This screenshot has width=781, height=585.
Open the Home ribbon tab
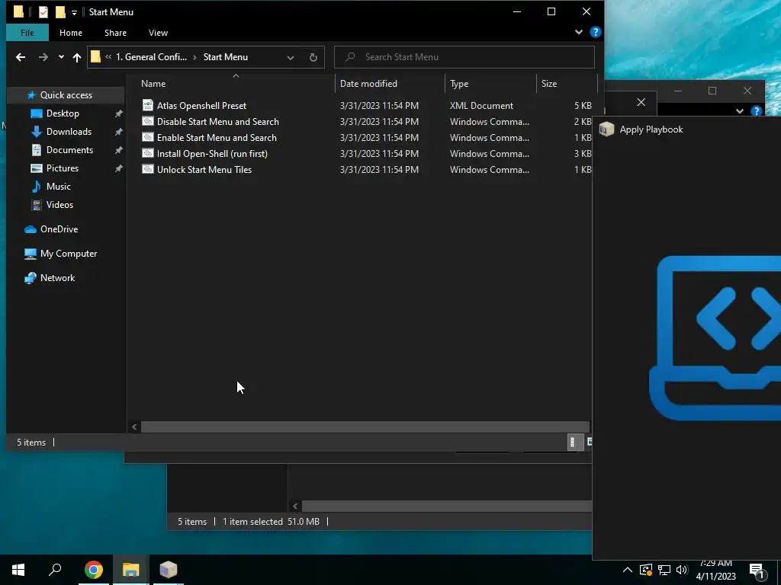click(71, 33)
